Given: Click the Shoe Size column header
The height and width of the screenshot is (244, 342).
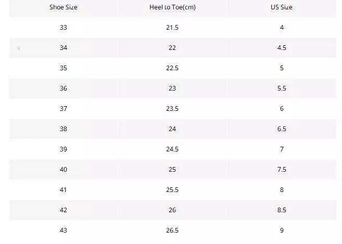Looking at the screenshot, I should 64,7.
